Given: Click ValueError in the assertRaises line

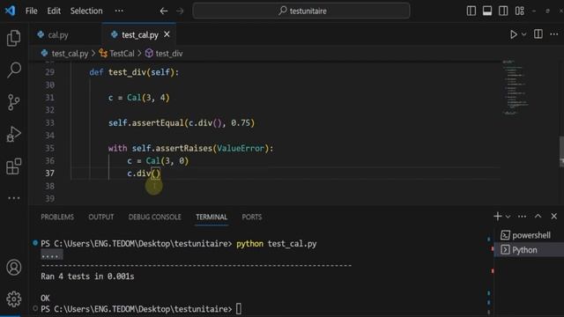Looking at the screenshot, I should [241, 148].
